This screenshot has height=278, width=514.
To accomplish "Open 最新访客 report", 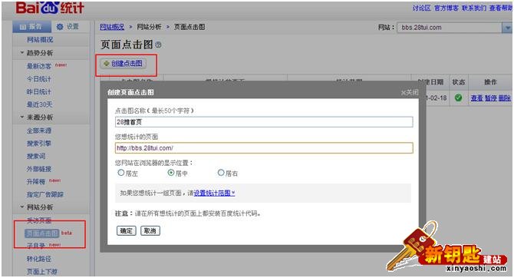I will click(39, 66).
